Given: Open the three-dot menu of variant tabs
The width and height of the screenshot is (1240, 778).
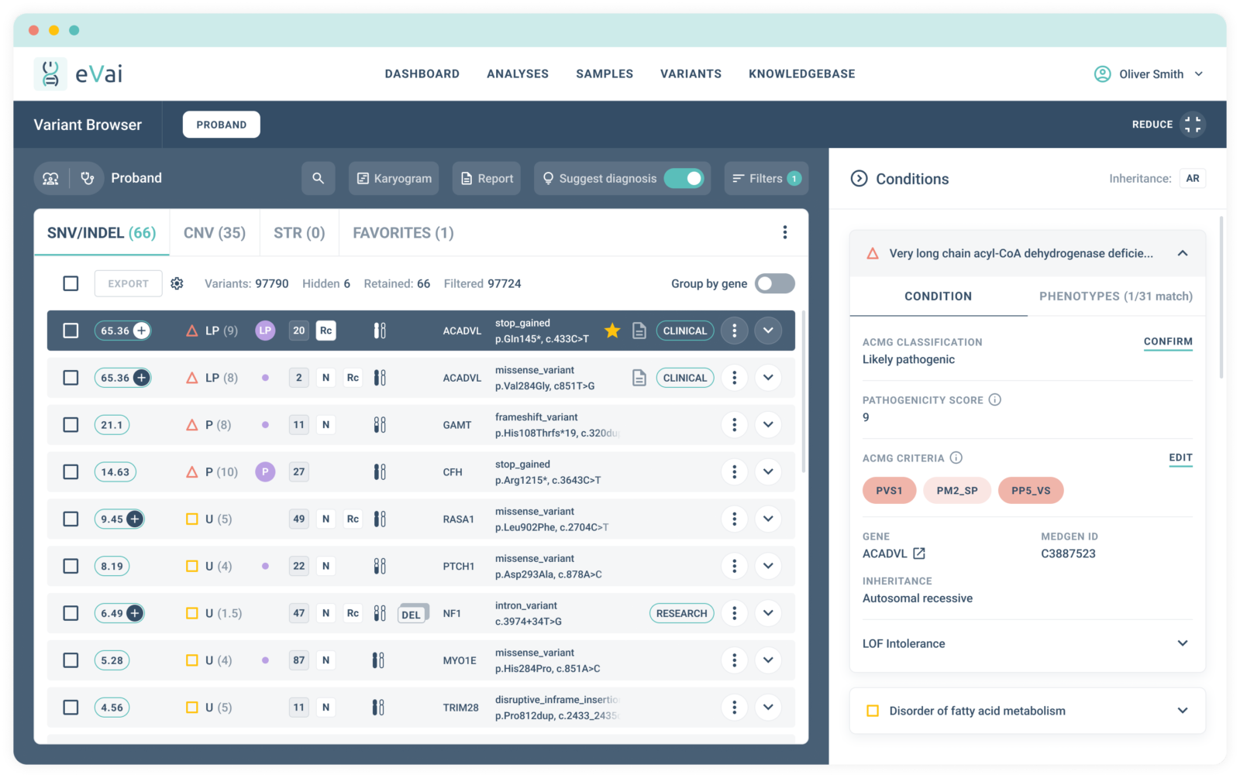Looking at the screenshot, I should (x=784, y=232).
